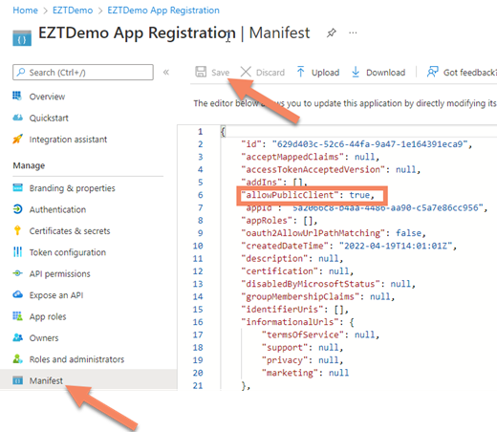Collapse the sidebar with double chevron

coord(166,73)
